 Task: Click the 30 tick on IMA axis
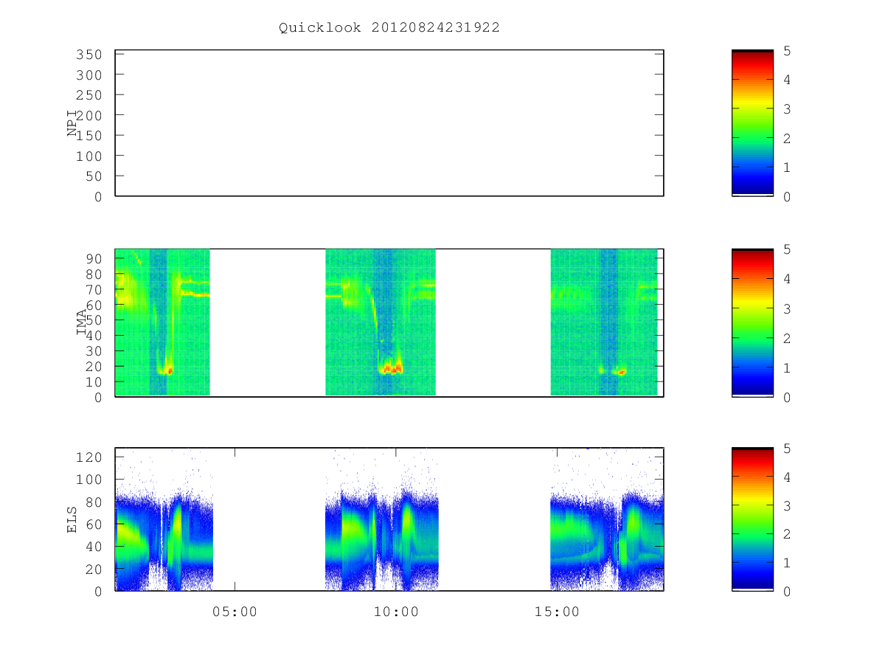point(93,351)
